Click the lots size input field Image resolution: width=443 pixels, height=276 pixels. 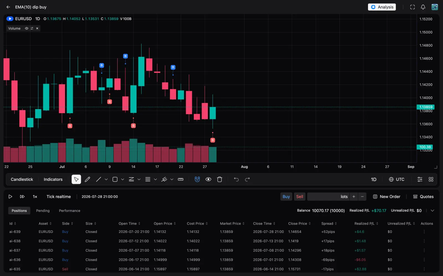point(328,197)
